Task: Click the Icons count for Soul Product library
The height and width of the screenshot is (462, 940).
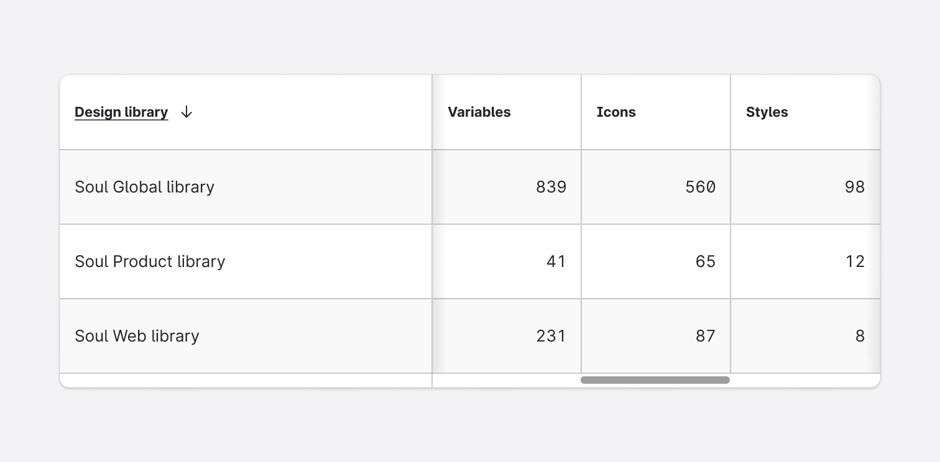Action: [706, 261]
